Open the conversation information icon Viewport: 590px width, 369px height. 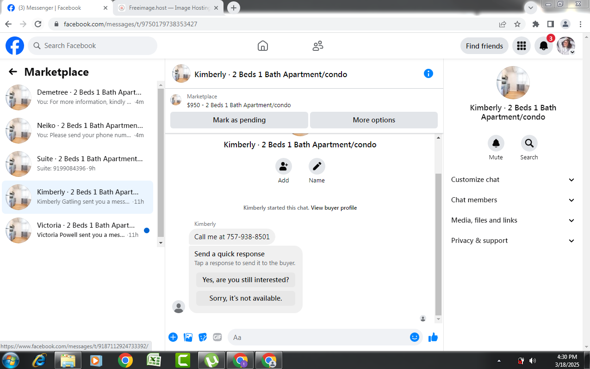coord(429,73)
